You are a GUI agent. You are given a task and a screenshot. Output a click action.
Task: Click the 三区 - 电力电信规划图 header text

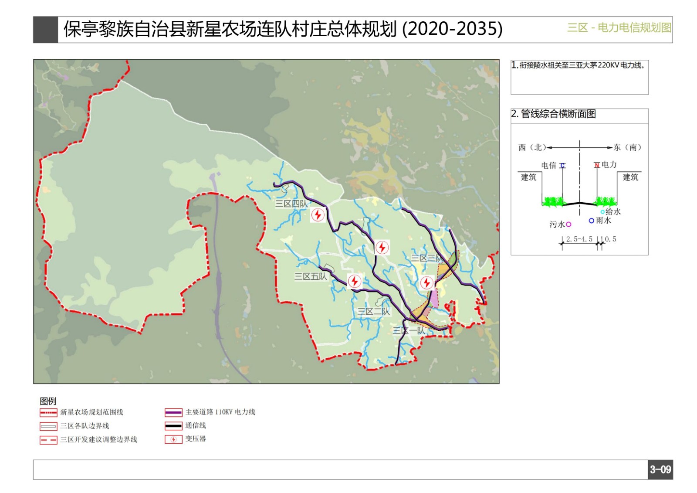coord(619,28)
